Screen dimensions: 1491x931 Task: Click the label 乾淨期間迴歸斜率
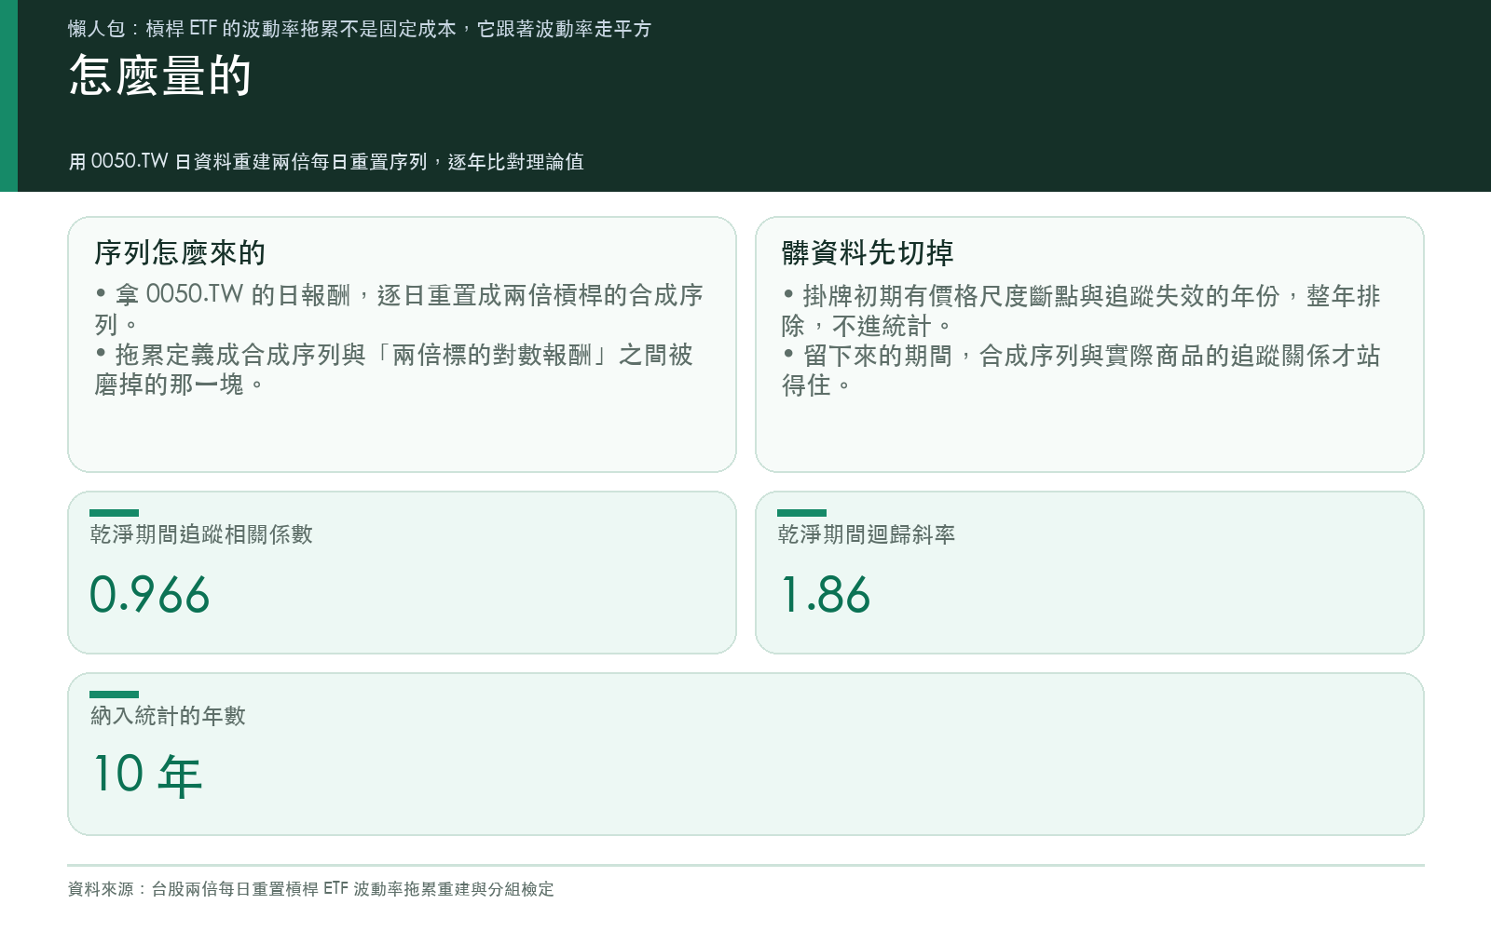[x=867, y=534]
